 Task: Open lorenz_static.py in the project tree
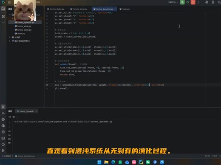pos(23,30)
